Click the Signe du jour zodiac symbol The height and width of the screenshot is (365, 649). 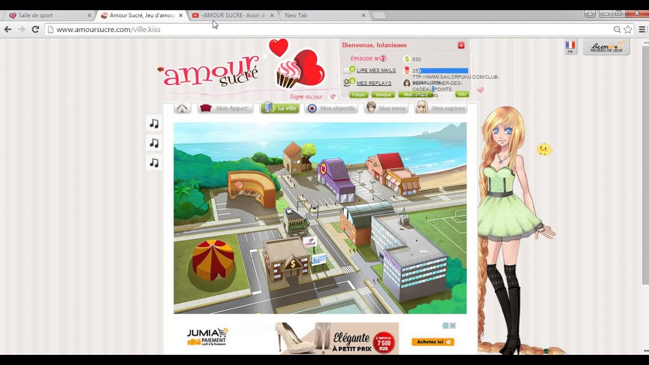click(333, 97)
